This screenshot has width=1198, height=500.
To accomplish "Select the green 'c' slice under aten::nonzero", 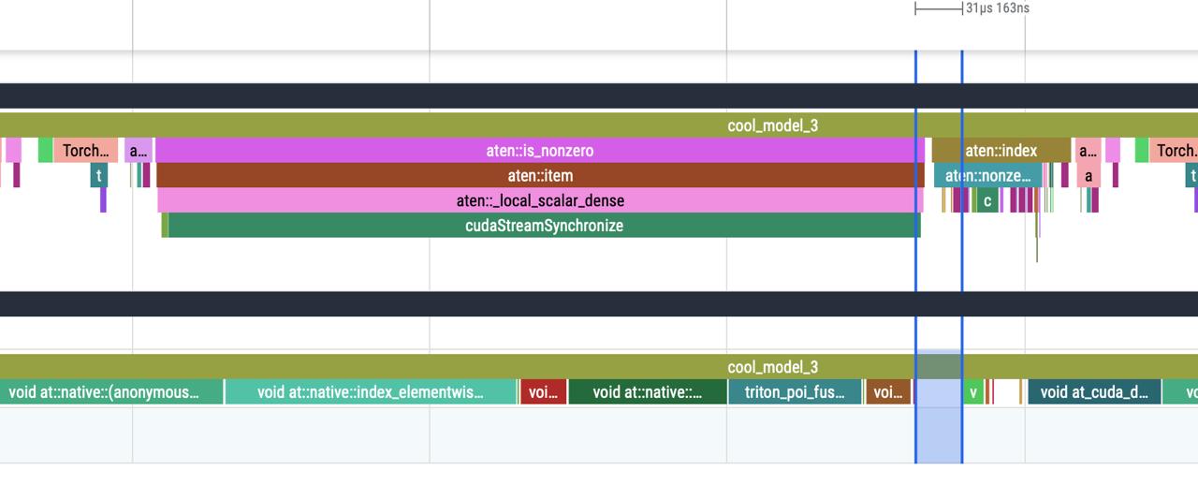I will pyautogui.click(x=986, y=200).
